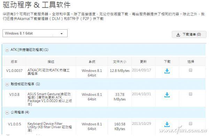Click the version text V1.0.0.5

click(14, 124)
